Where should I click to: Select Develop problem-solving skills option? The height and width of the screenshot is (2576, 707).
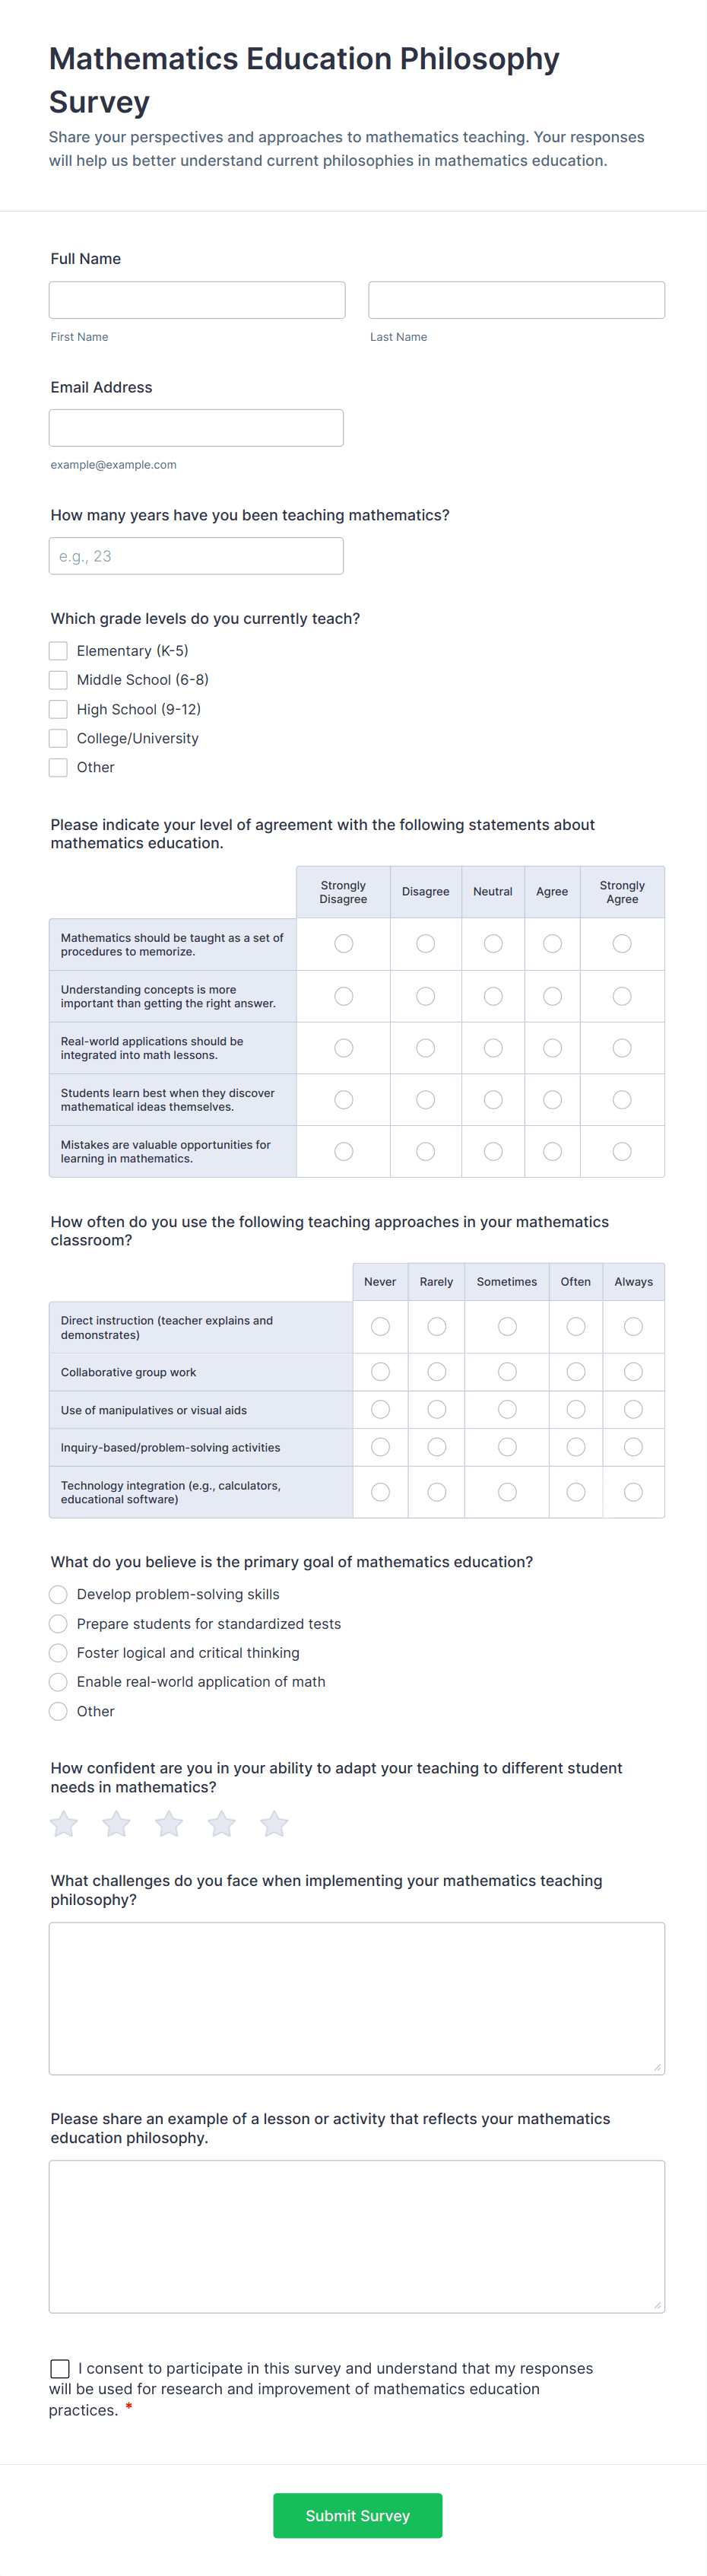tap(58, 1594)
